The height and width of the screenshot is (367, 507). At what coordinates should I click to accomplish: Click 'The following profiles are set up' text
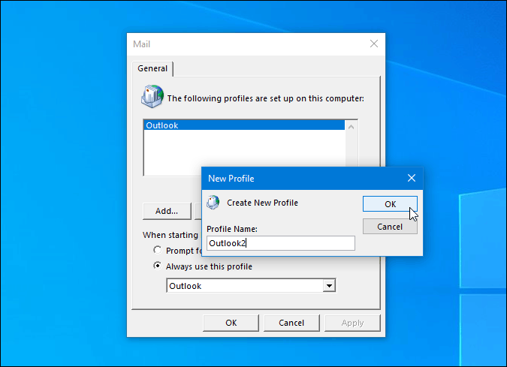(x=265, y=98)
